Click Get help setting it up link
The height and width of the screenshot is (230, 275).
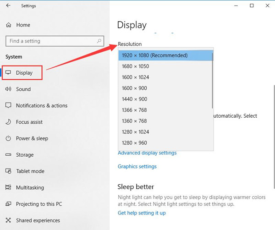(x=142, y=213)
